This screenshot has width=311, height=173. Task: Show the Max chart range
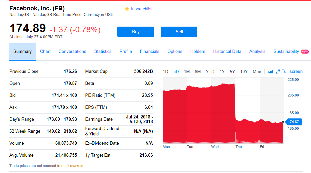tap(257, 72)
